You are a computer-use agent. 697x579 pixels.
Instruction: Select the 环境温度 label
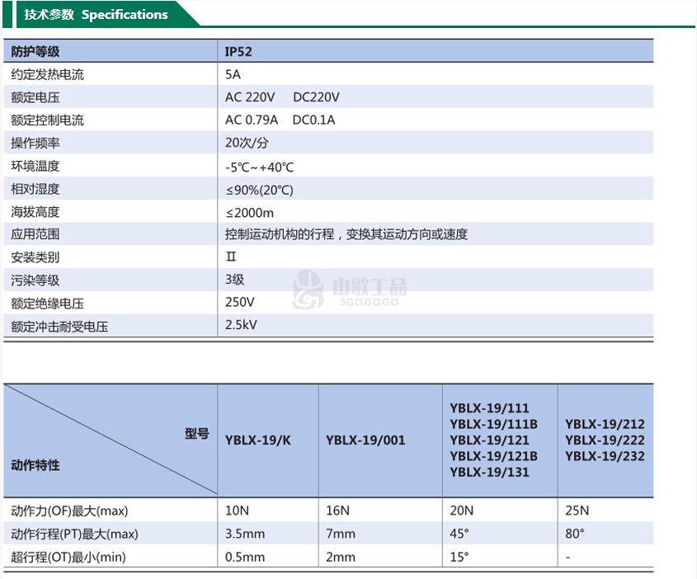tap(35, 166)
